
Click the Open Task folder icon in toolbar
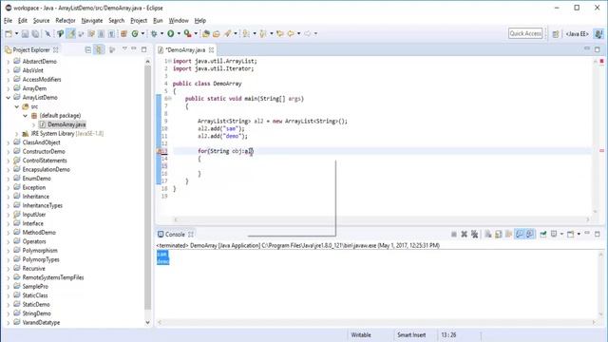tap(217, 34)
